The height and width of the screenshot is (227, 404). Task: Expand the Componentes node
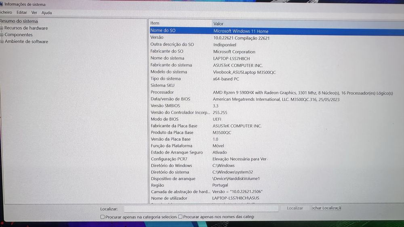pyautogui.click(x=2, y=35)
